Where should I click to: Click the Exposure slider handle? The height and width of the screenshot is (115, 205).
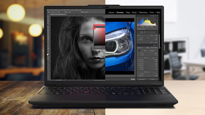click(x=149, y=60)
